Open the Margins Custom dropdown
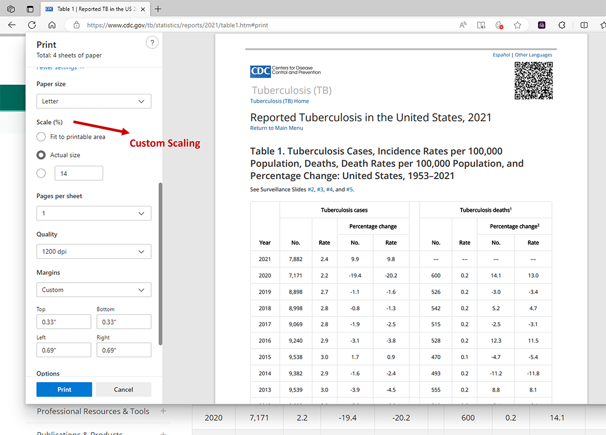This screenshot has height=435, width=606. [x=94, y=290]
